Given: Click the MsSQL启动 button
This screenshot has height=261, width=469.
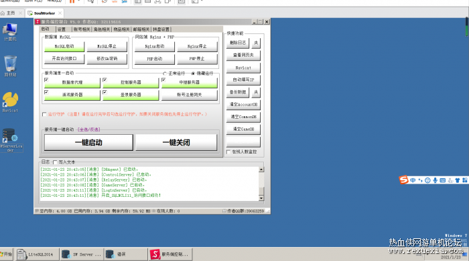Looking at the screenshot, I should point(64,47).
